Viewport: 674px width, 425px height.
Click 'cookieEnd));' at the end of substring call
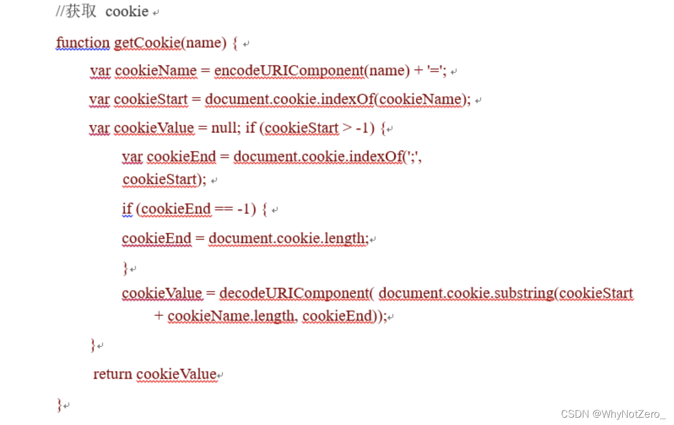(x=345, y=317)
